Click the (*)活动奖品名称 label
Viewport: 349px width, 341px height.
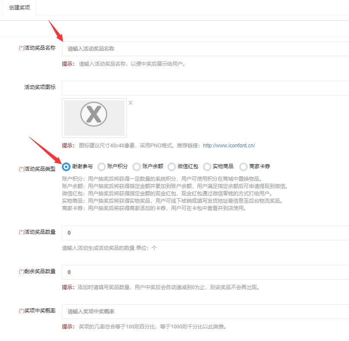point(37,48)
